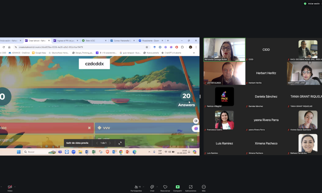
Task: Open the Reaccionar heart reactions
Action: coord(165,188)
